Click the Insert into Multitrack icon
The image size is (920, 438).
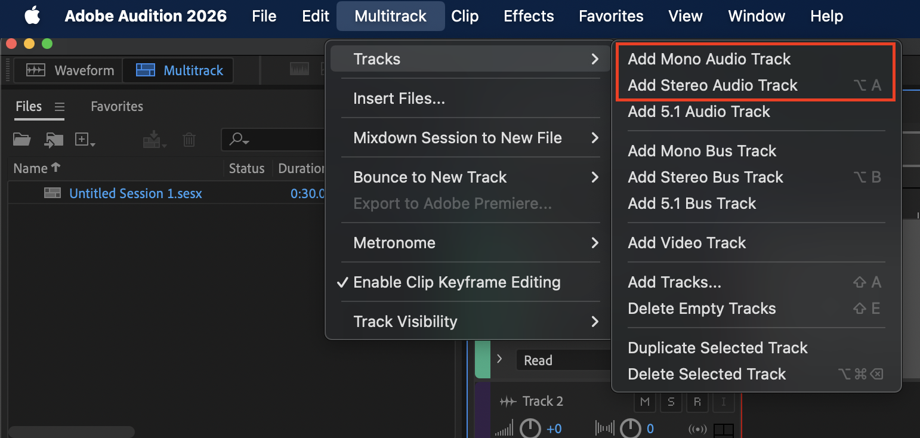(x=154, y=140)
